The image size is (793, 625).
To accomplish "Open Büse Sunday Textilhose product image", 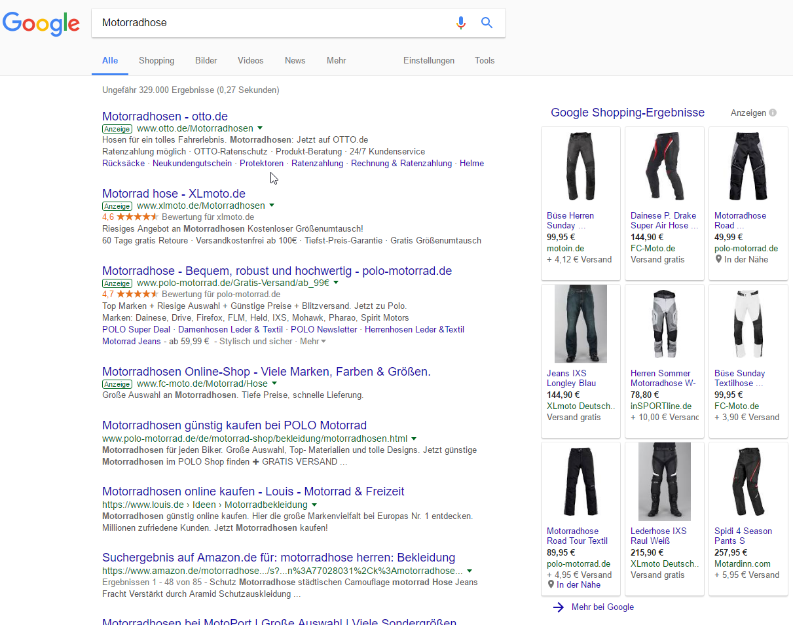I will (x=748, y=323).
